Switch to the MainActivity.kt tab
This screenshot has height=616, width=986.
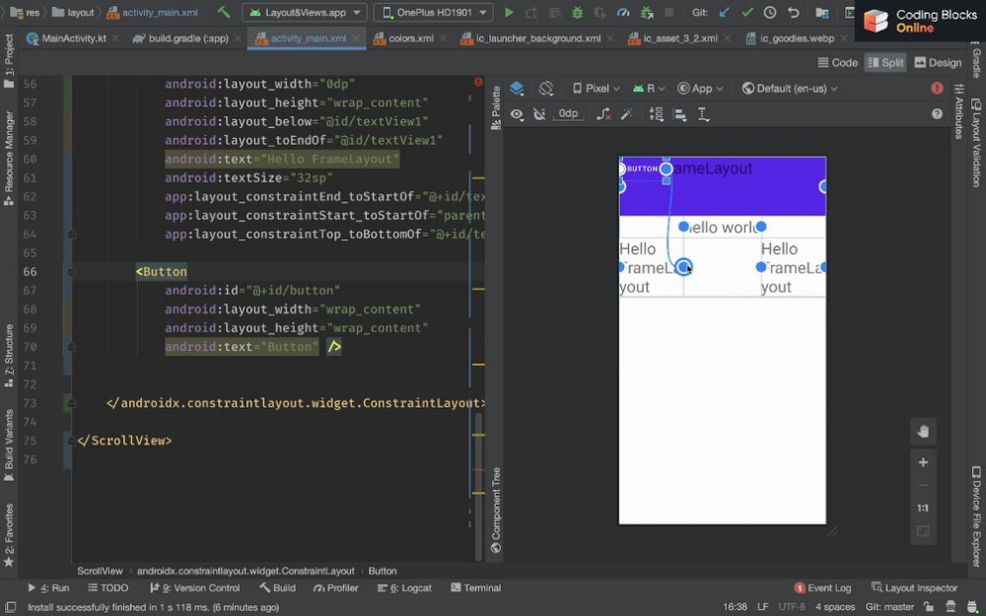[74, 38]
